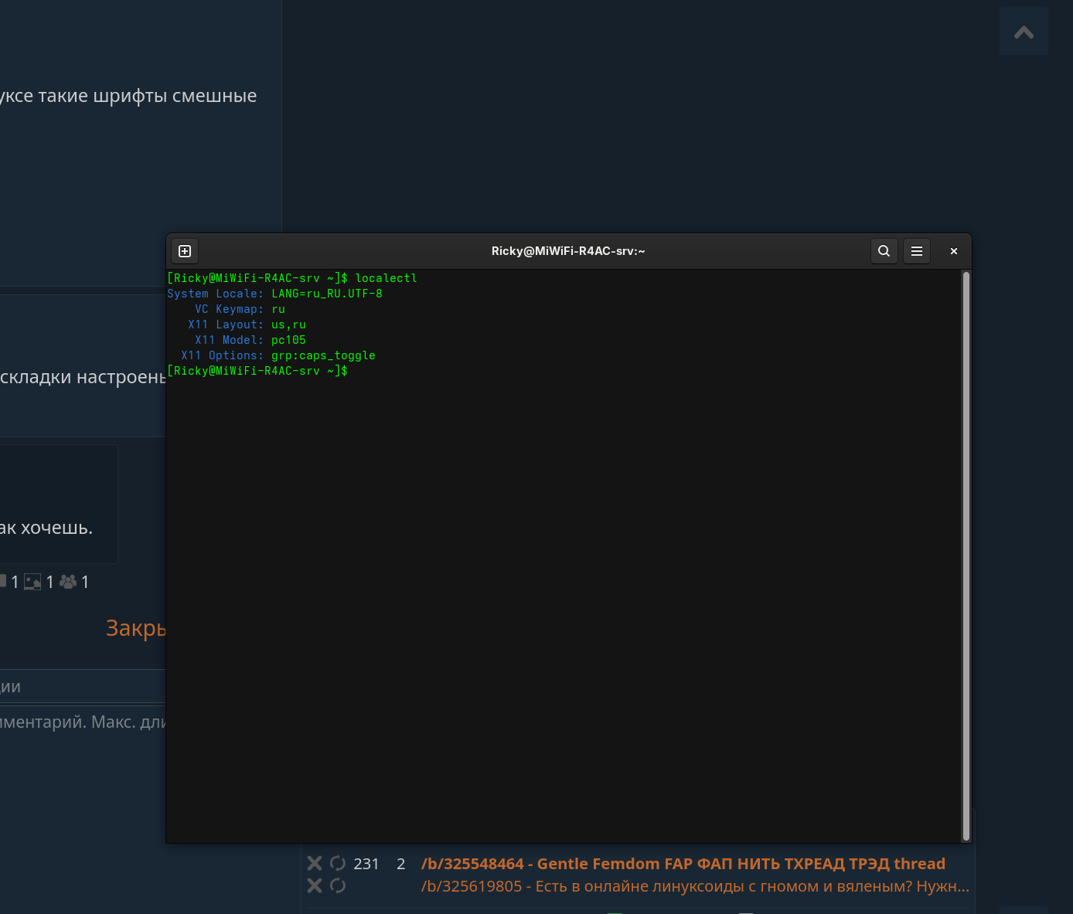Image resolution: width=1073 pixels, height=914 pixels.
Task: Open the terminal hamburger menu
Action: (916, 251)
